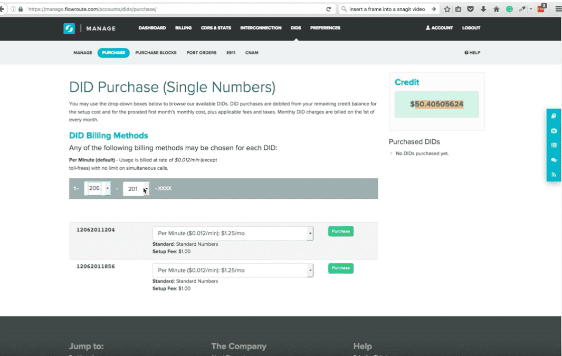Open the browser downloads arrow icon

(x=483, y=9)
